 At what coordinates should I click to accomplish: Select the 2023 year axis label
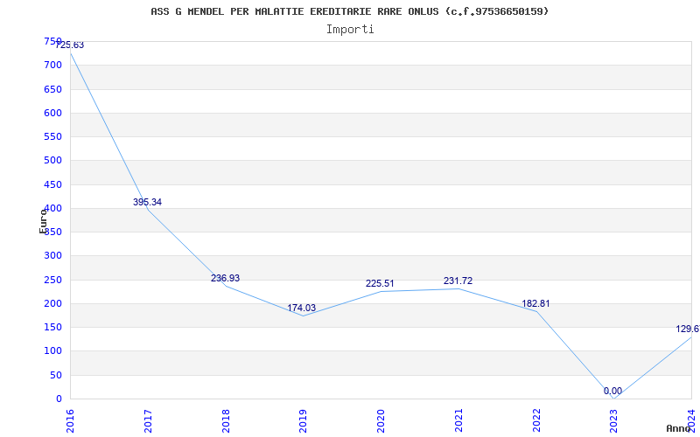coord(614,421)
